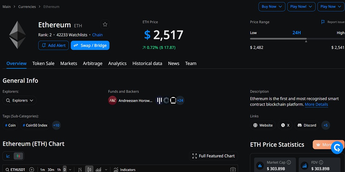Add Ethereum to favorites with the star icon
The height and width of the screenshot is (172, 345).
(x=105, y=24)
